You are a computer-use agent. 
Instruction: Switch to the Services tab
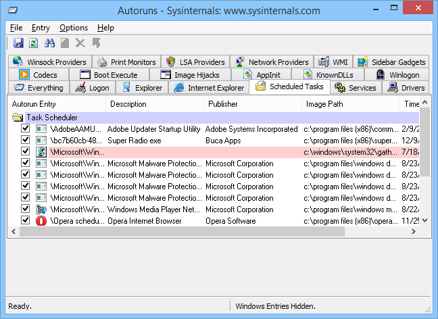tap(356, 88)
